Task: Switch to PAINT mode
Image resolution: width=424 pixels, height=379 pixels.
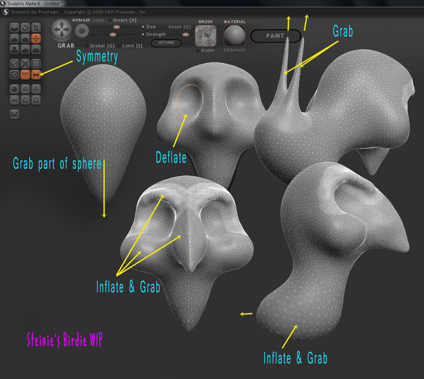Action: click(275, 36)
